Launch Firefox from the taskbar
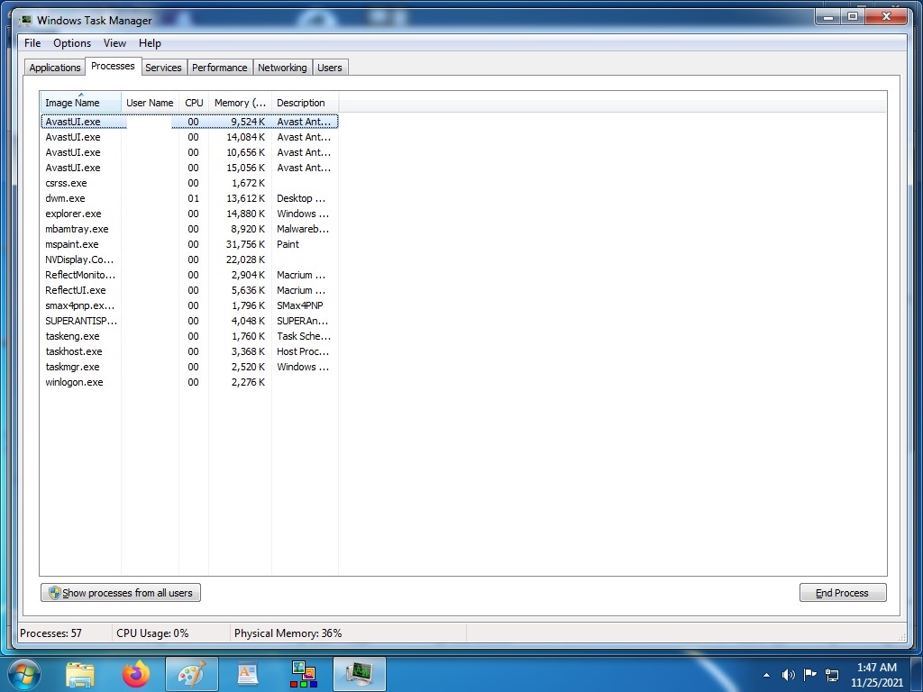 [x=136, y=674]
